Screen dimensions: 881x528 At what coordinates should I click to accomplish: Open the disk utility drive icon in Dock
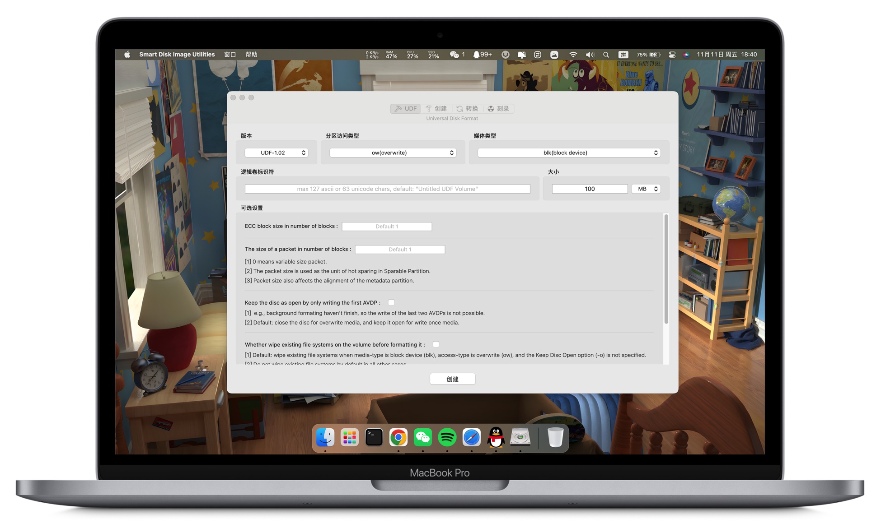[x=520, y=437]
